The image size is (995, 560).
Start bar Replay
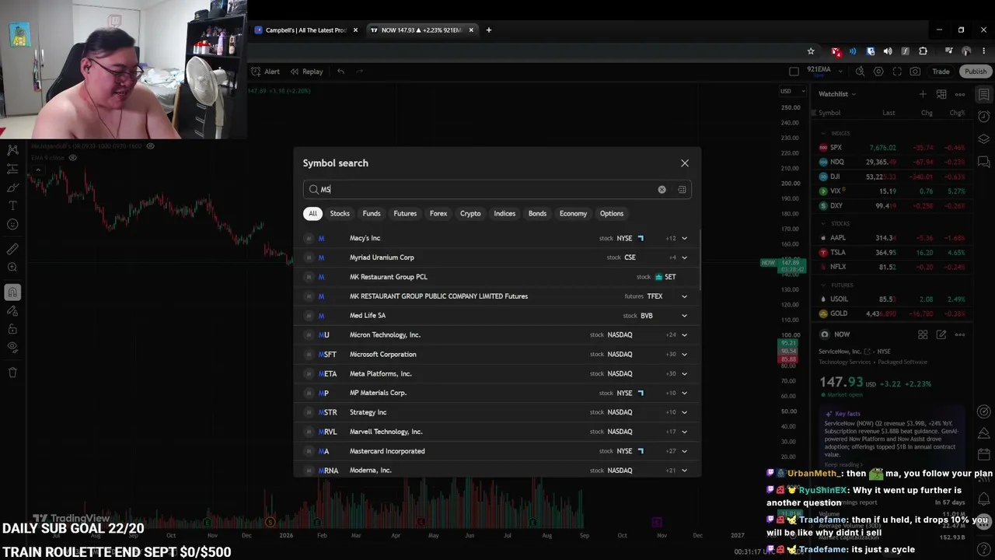point(306,72)
